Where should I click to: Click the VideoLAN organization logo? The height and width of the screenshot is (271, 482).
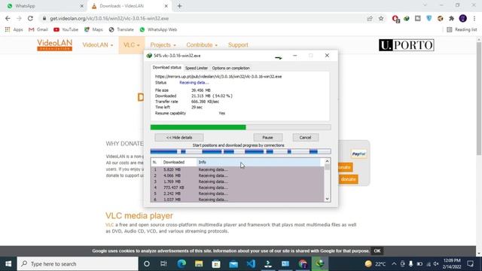click(x=55, y=45)
